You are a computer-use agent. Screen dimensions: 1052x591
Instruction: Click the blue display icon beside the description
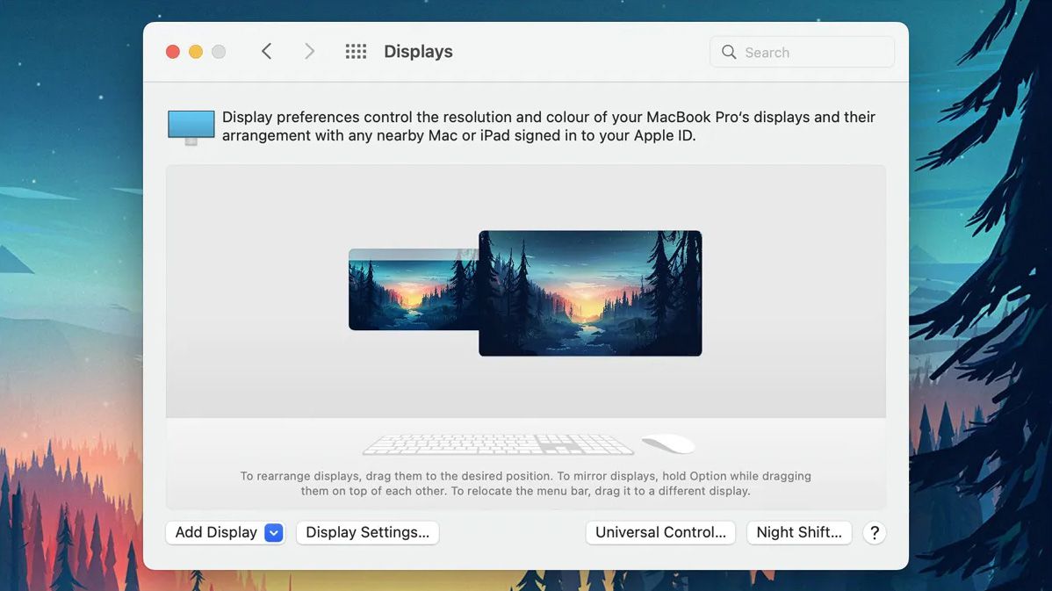[x=190, y=126]
